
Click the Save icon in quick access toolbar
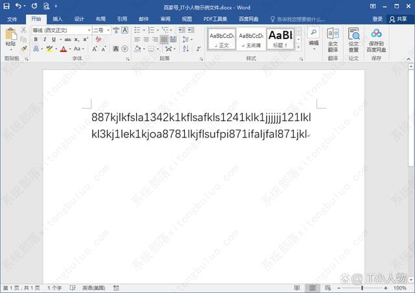pos(6,6)
